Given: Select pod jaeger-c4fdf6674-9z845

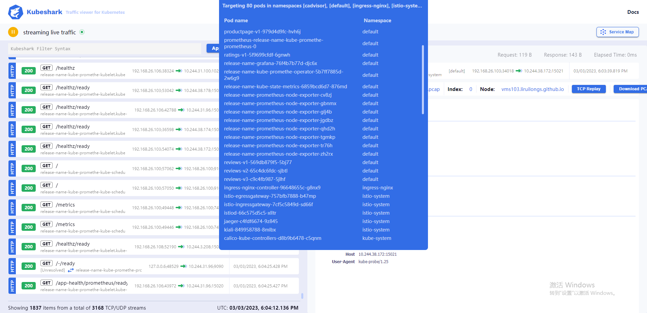Looking at the screenshot, I should (251, 221).
